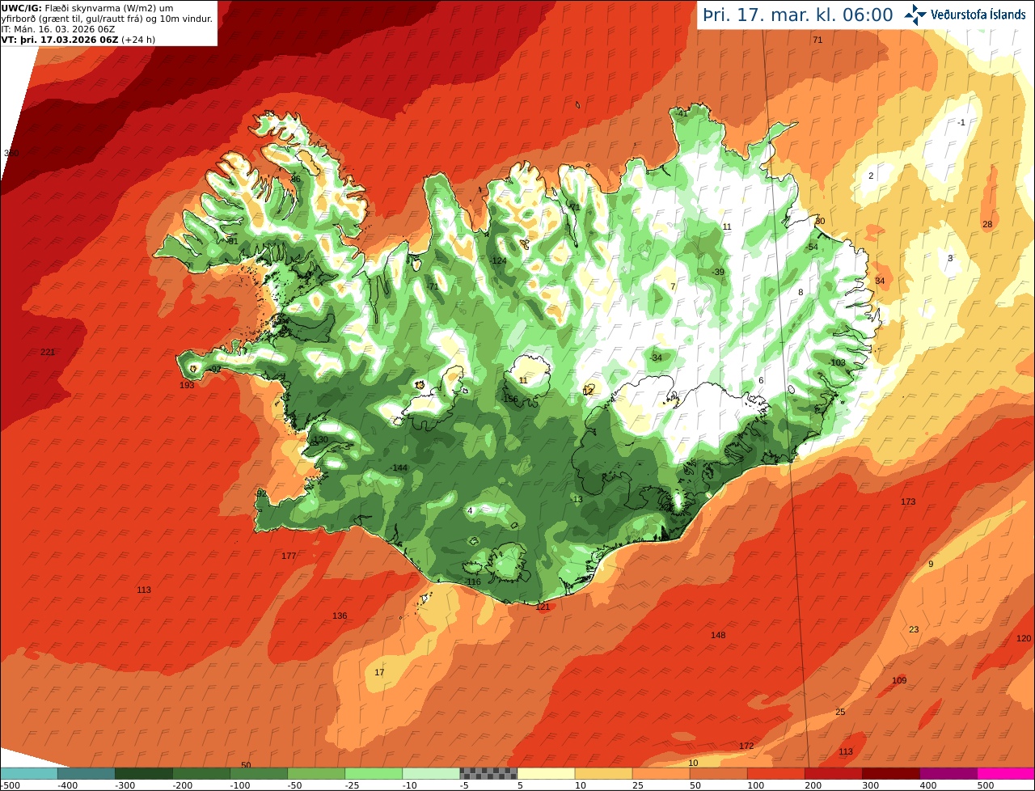
Task: Select the dark red 300 to 400 legend swatch
Action: (x=890, y=773)
